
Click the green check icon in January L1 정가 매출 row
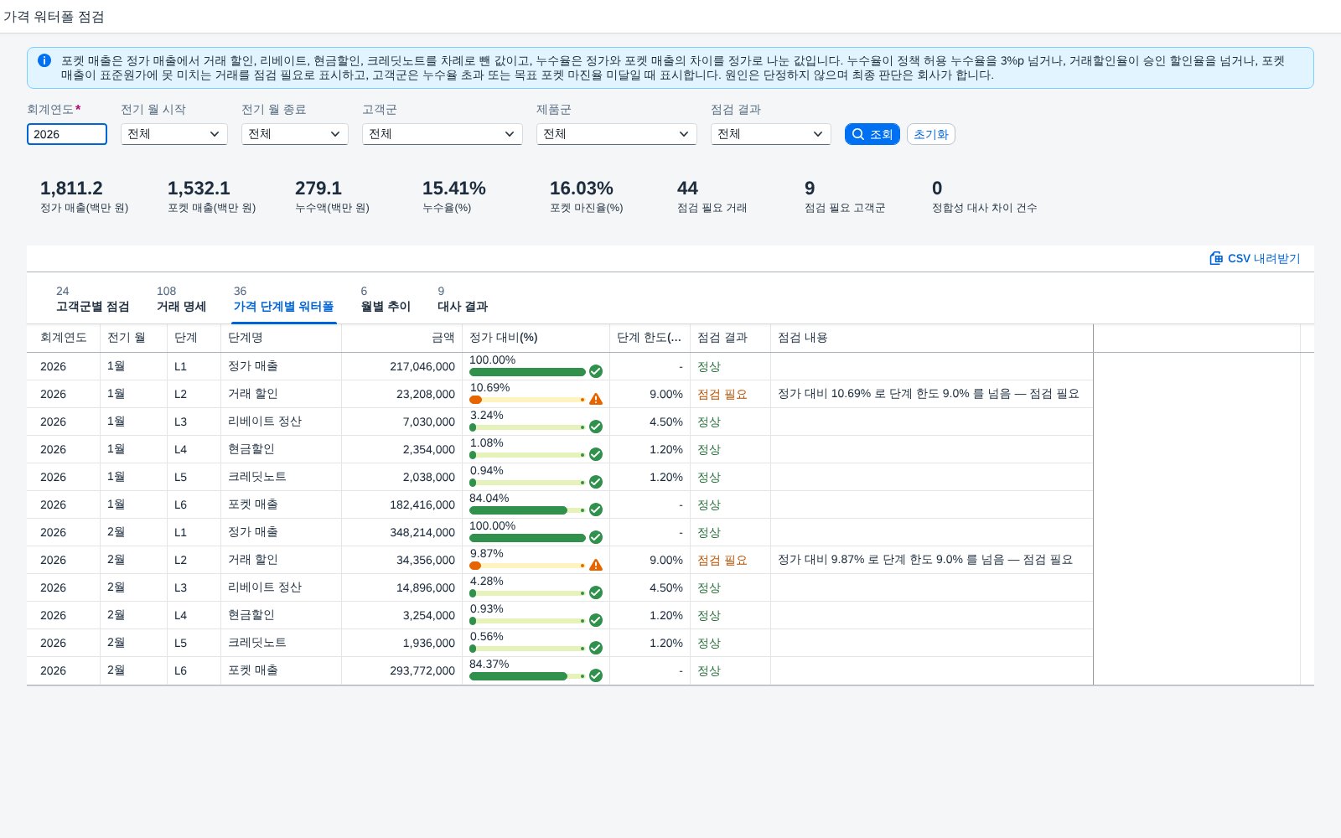click(596, 371)
